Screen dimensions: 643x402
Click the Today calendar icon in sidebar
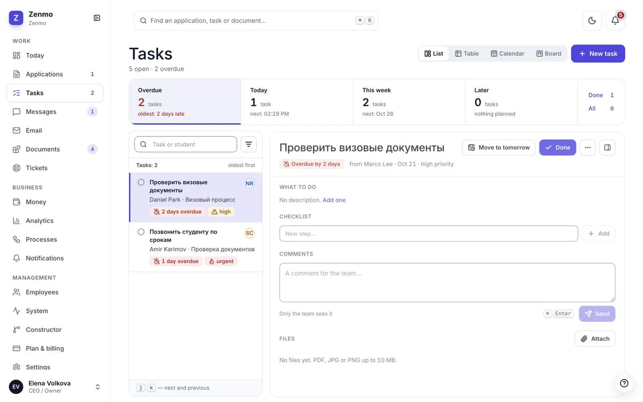point(17,55)
